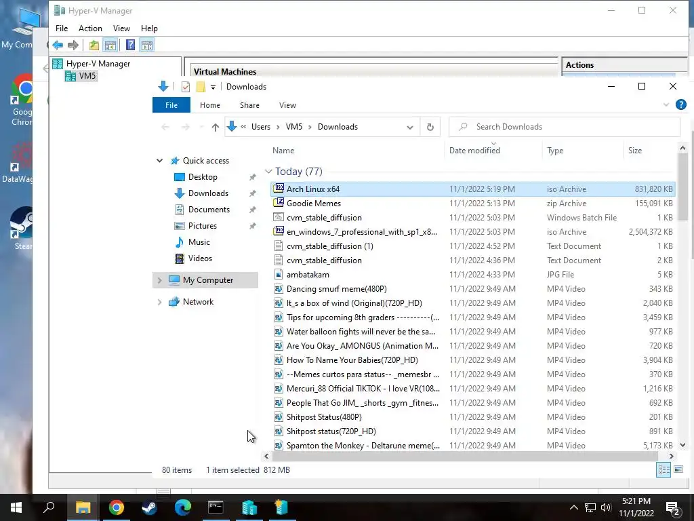Viewport: 694px width, 521px height.
Task: Click vertical scrollbar down arrow in file list
Action: click(x=682, y=445)
